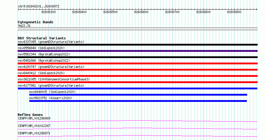Image resolution: width=266 pixels, height=140 pixels.
Task: Click the left arrow end of ruler
Action: coord(19,10)
